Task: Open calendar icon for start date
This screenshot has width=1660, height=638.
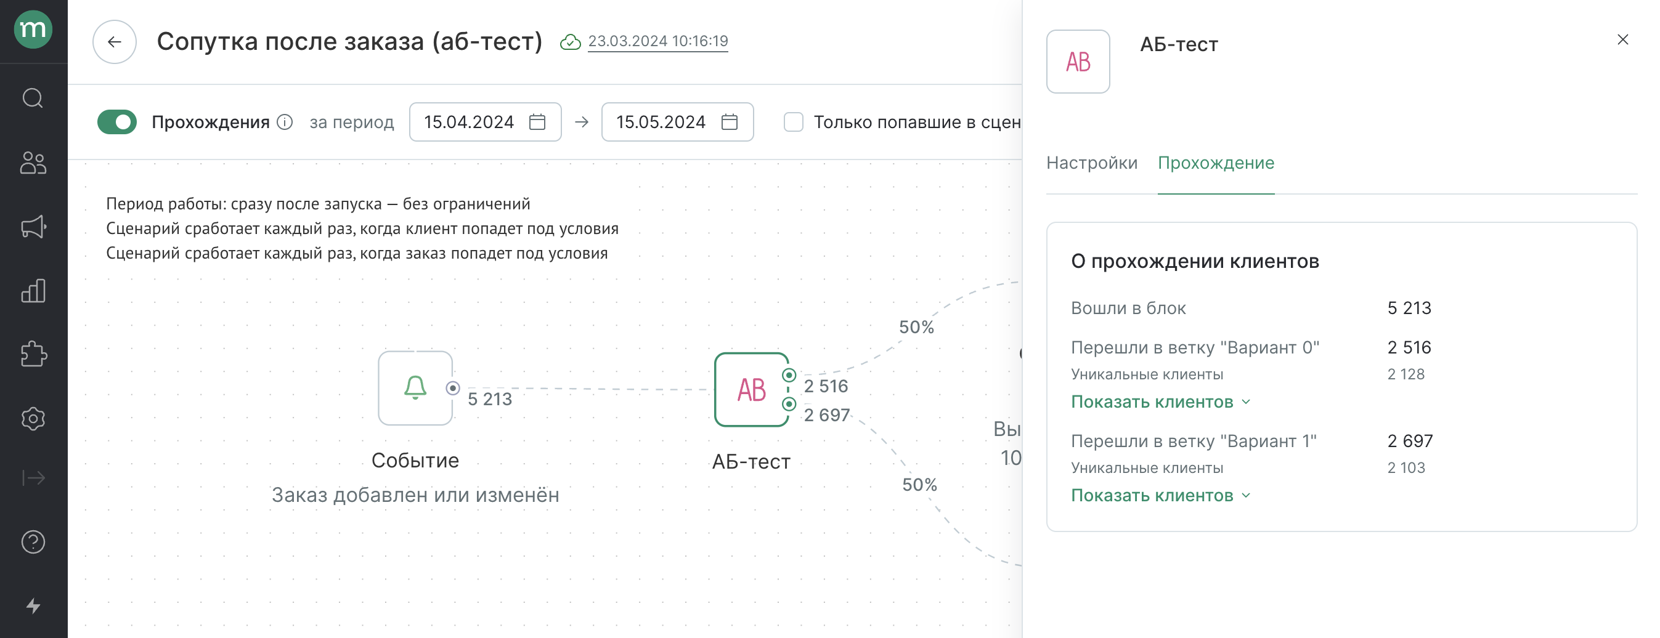Action: tap(537, 122)
